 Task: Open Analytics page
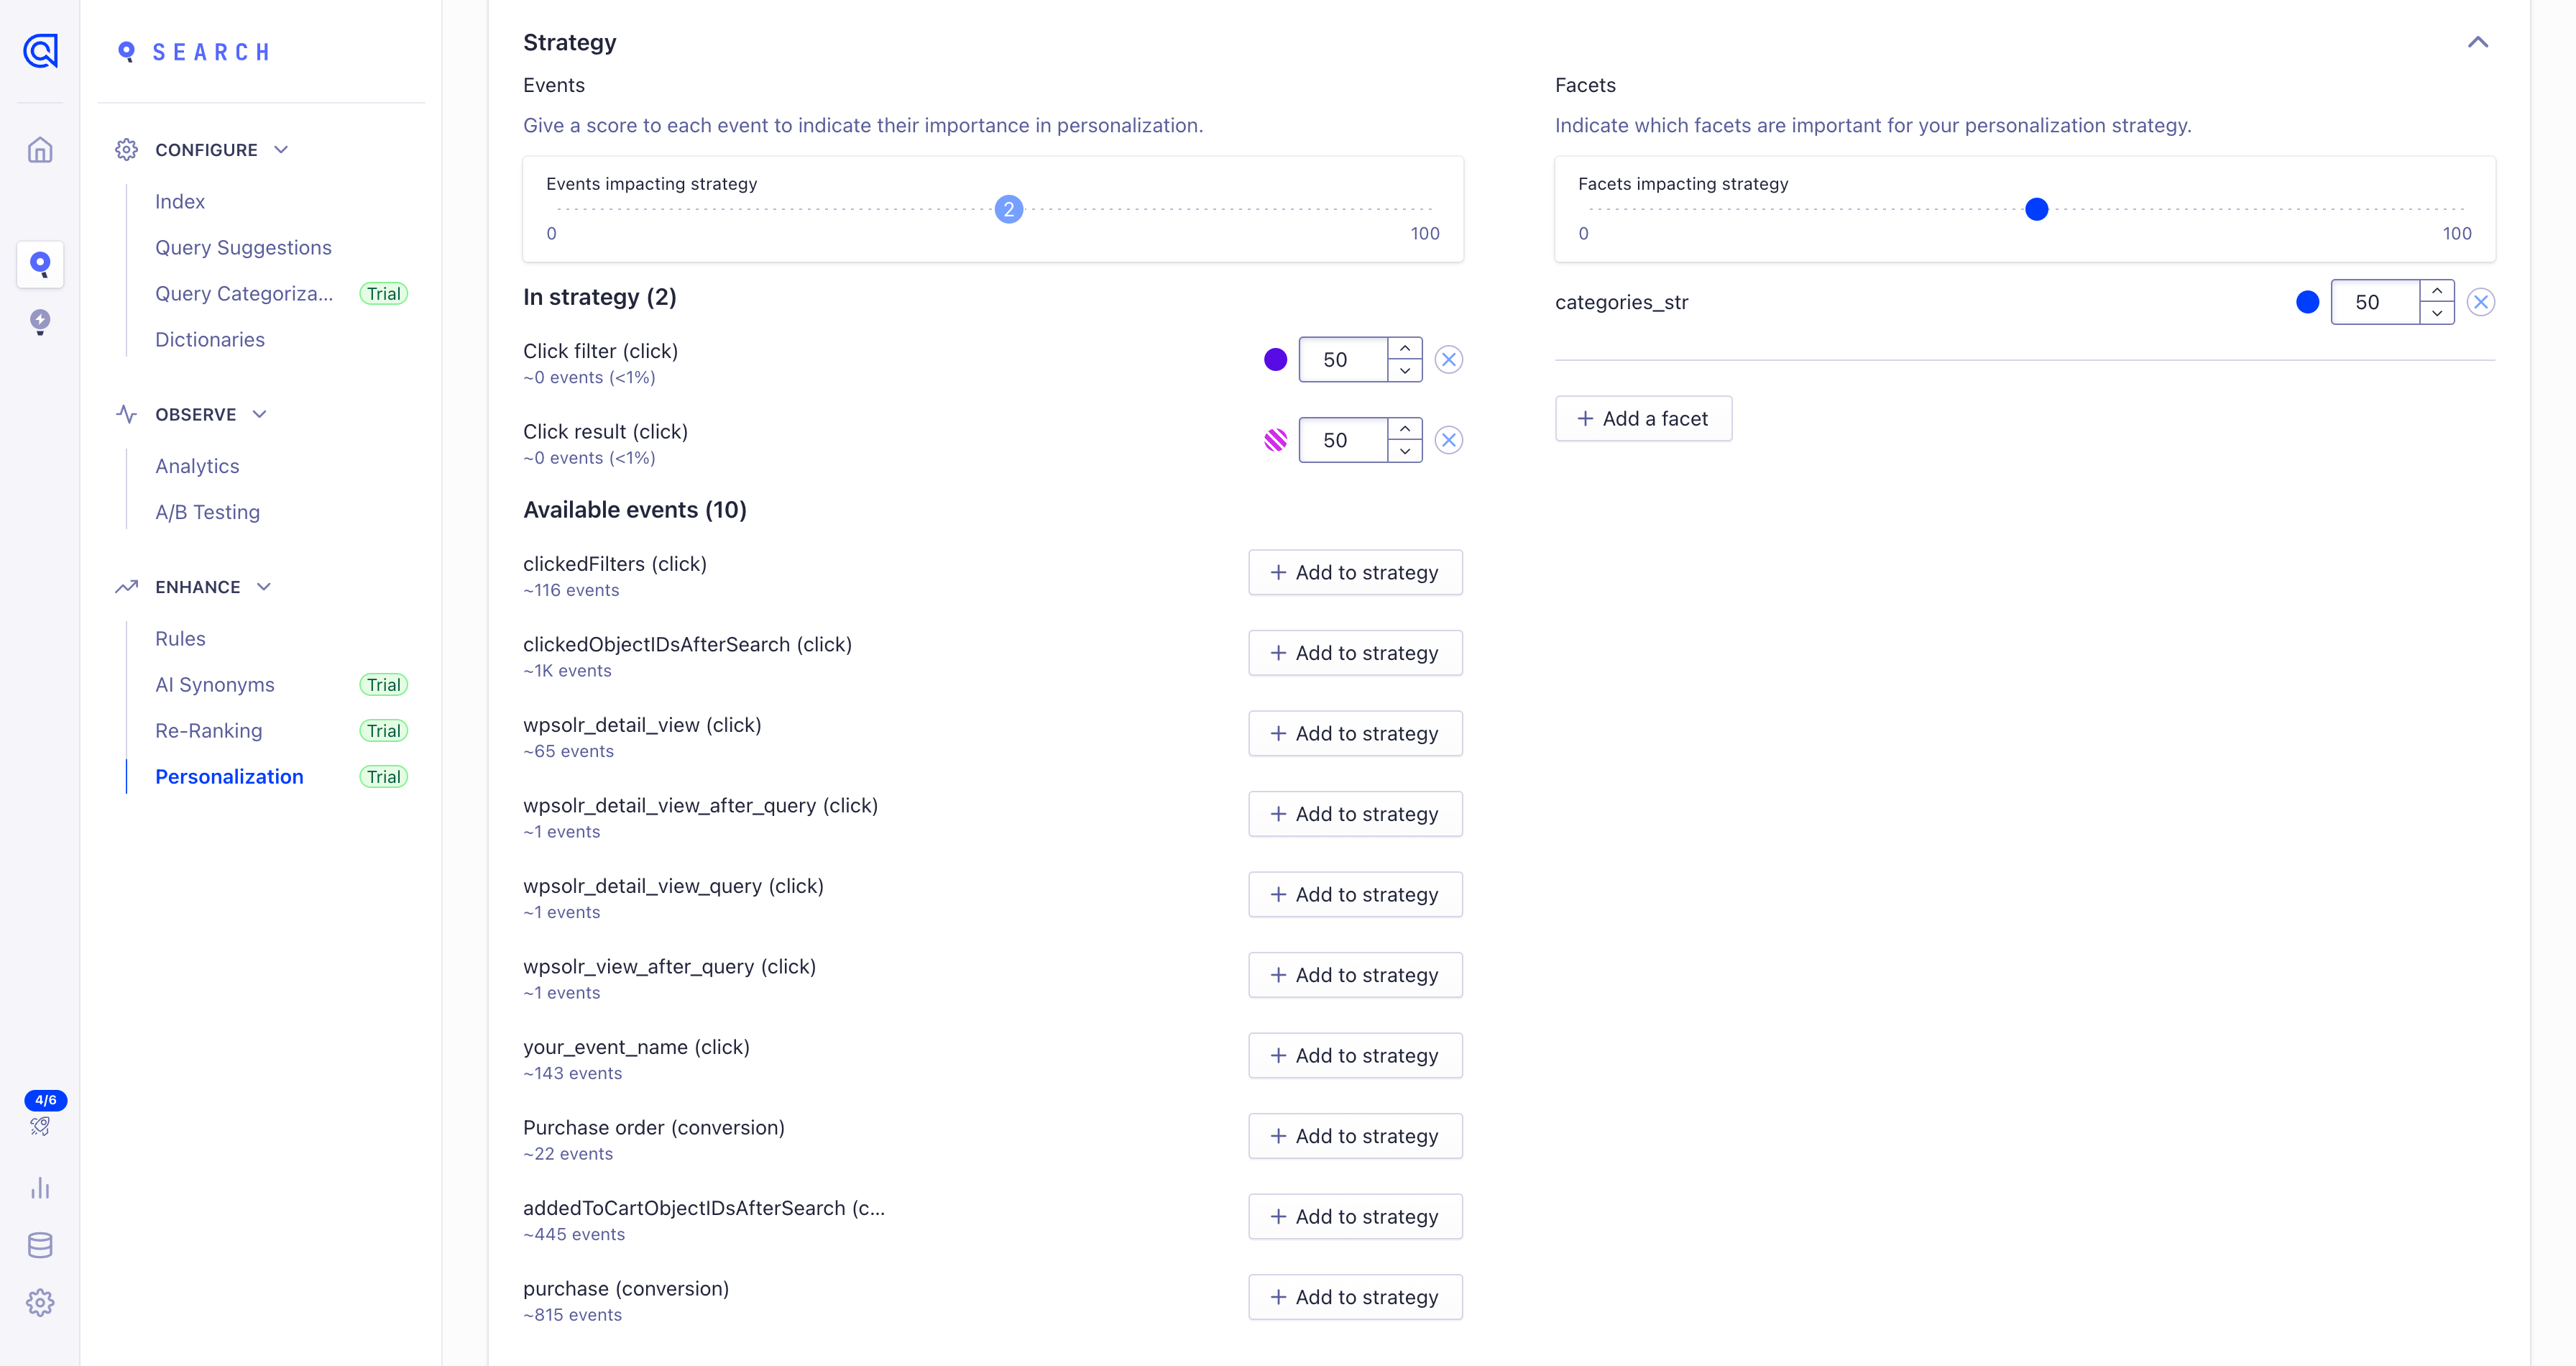197,466
